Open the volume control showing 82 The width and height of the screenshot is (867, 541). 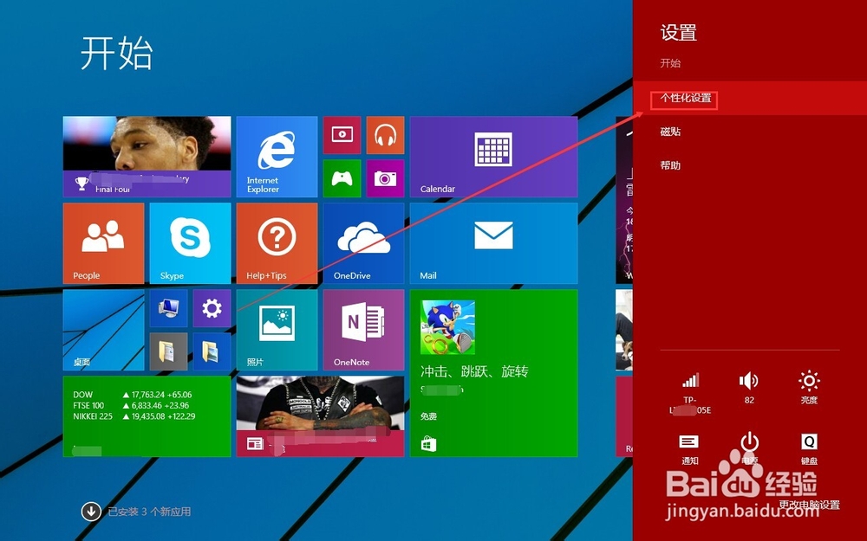[749, 385]
